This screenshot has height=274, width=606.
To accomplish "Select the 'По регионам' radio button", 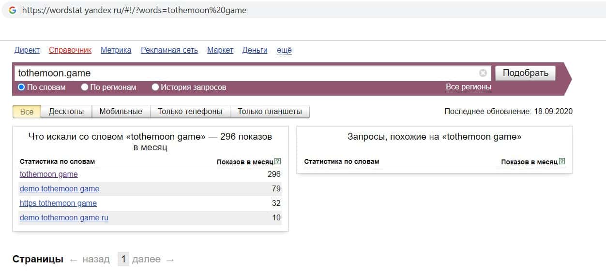I will point(85,87).
